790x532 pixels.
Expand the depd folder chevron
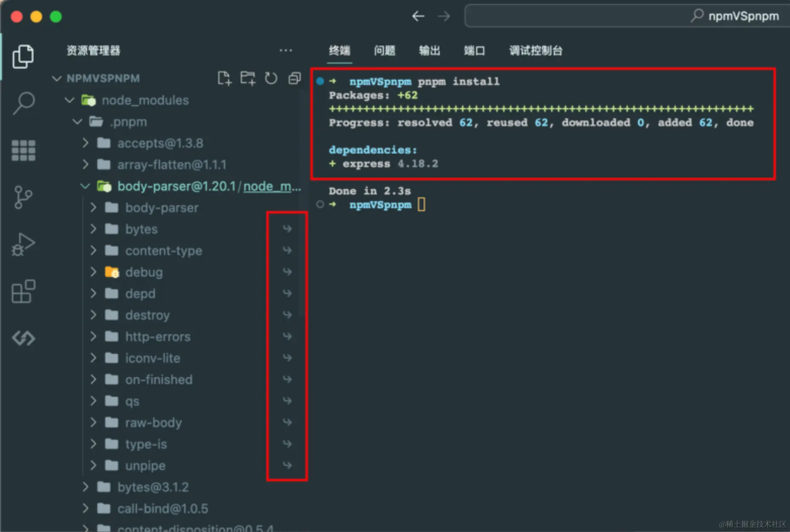tap(93, 293)
